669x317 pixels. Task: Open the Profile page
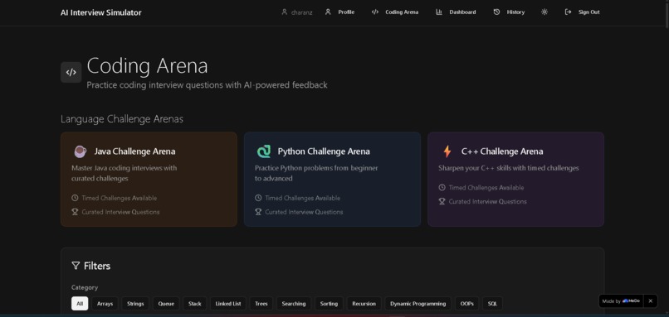coord(339,12)
